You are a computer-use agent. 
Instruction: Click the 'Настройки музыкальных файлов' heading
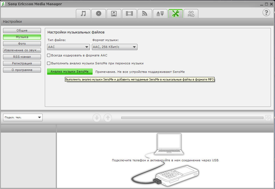pyautogui.click(x=76, y=32)
